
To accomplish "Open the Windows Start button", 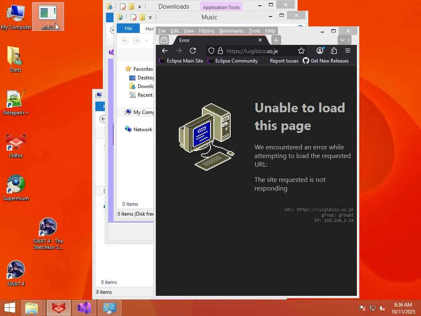I will pyautogui.click(x=10, y=308).
